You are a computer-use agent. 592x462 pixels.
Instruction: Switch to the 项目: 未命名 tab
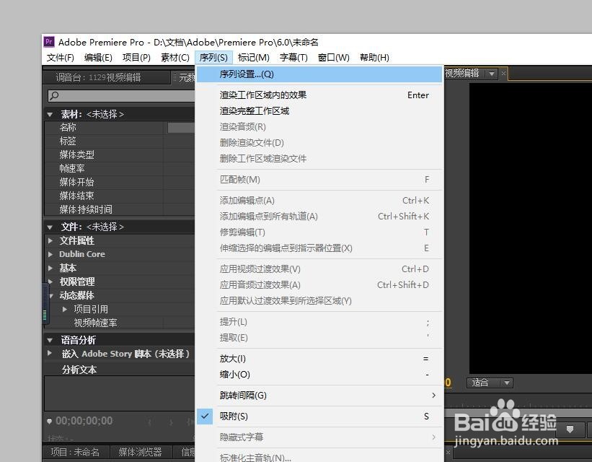coord(75,452)
